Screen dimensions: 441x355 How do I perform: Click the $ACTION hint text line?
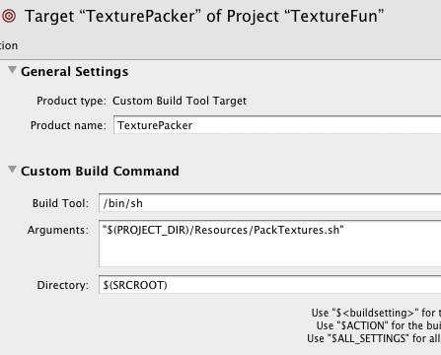pyautogui.click(x=379, y=325)
